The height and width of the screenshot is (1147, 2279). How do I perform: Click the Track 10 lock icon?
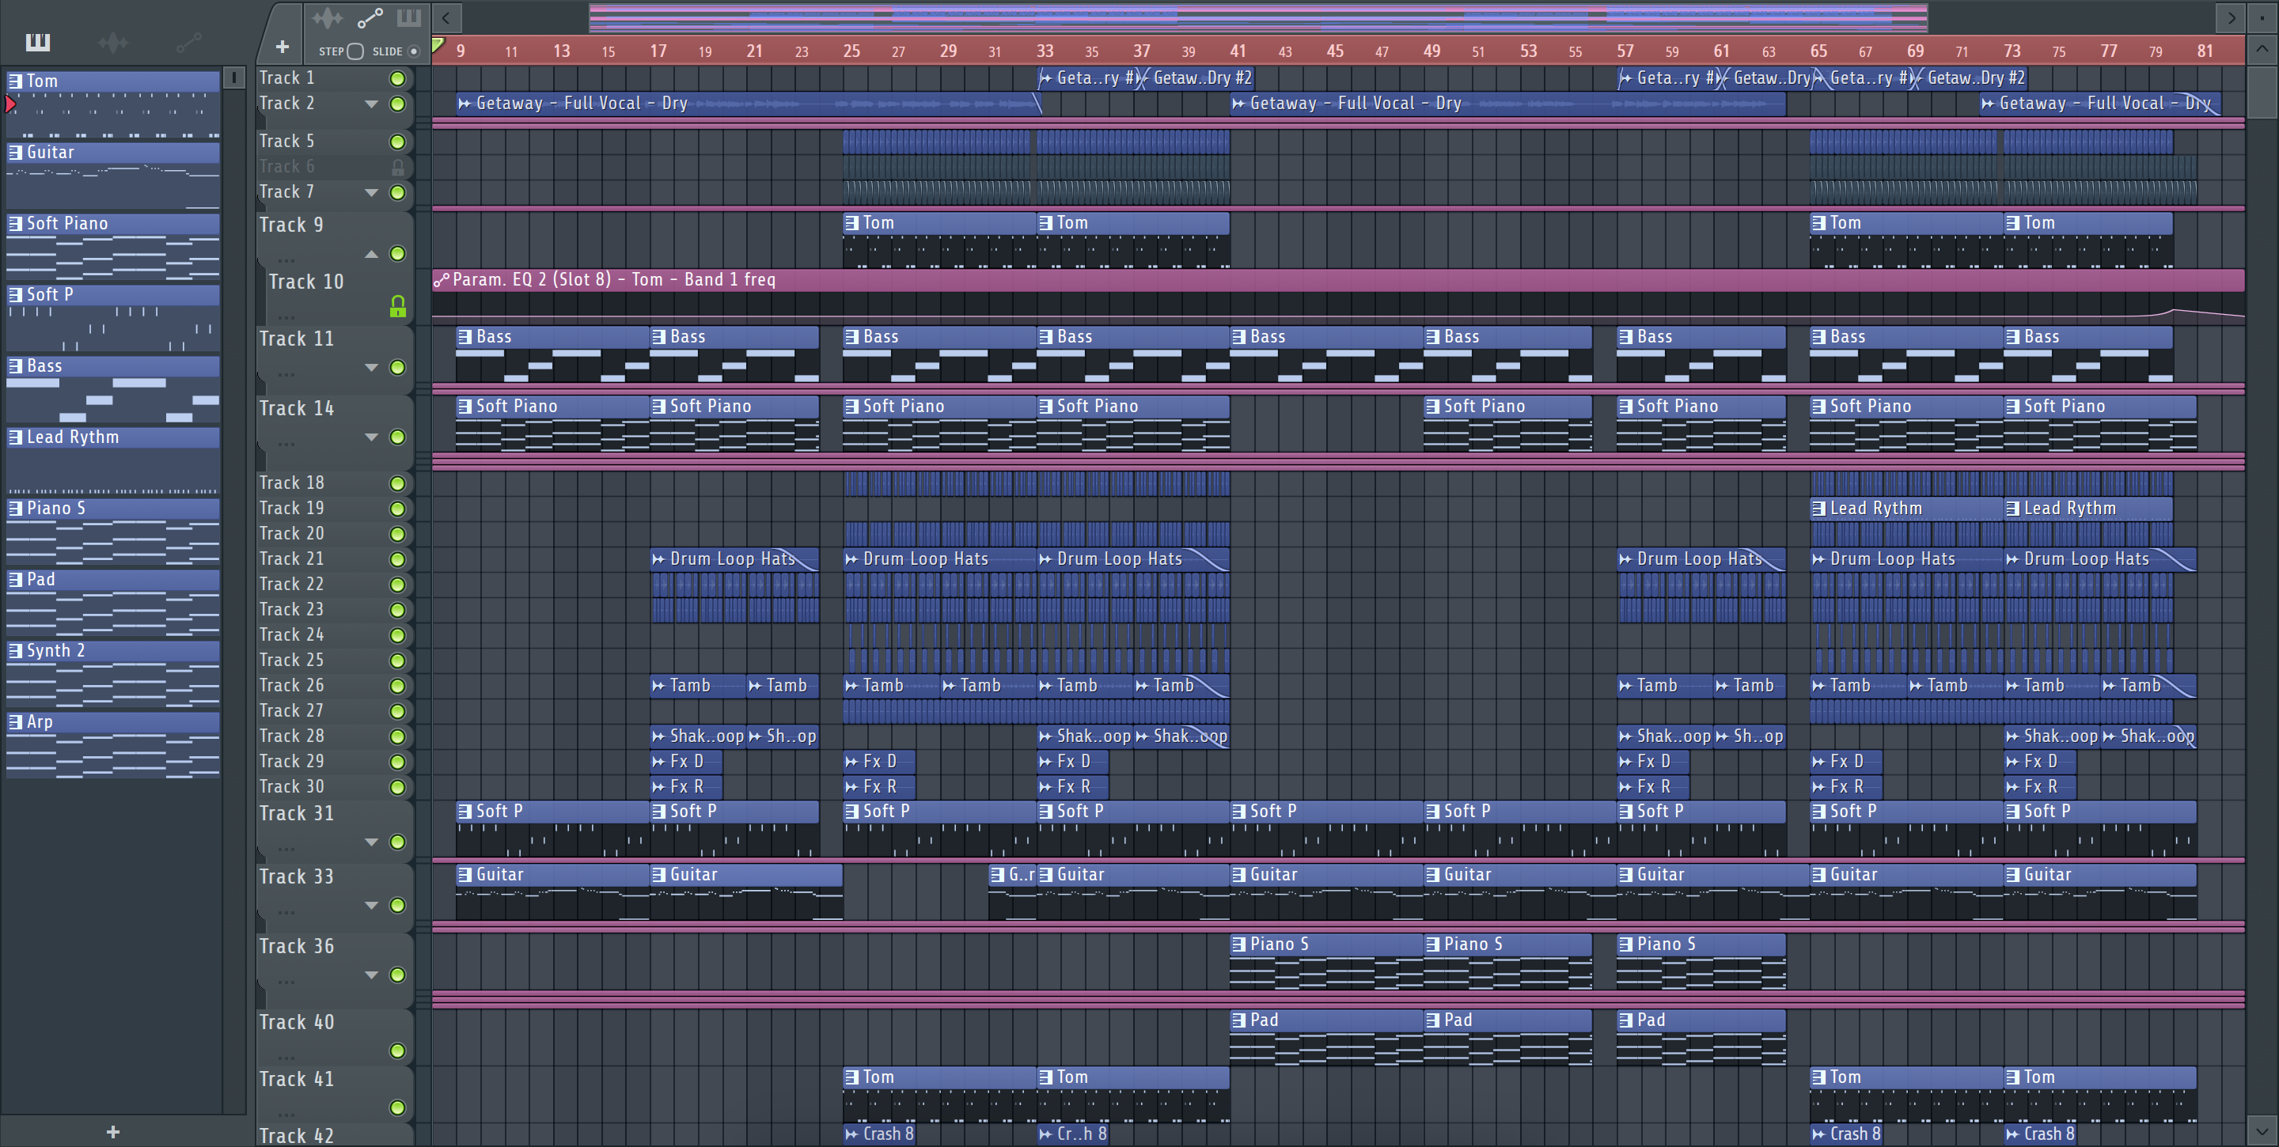click(x=397, y=306)
